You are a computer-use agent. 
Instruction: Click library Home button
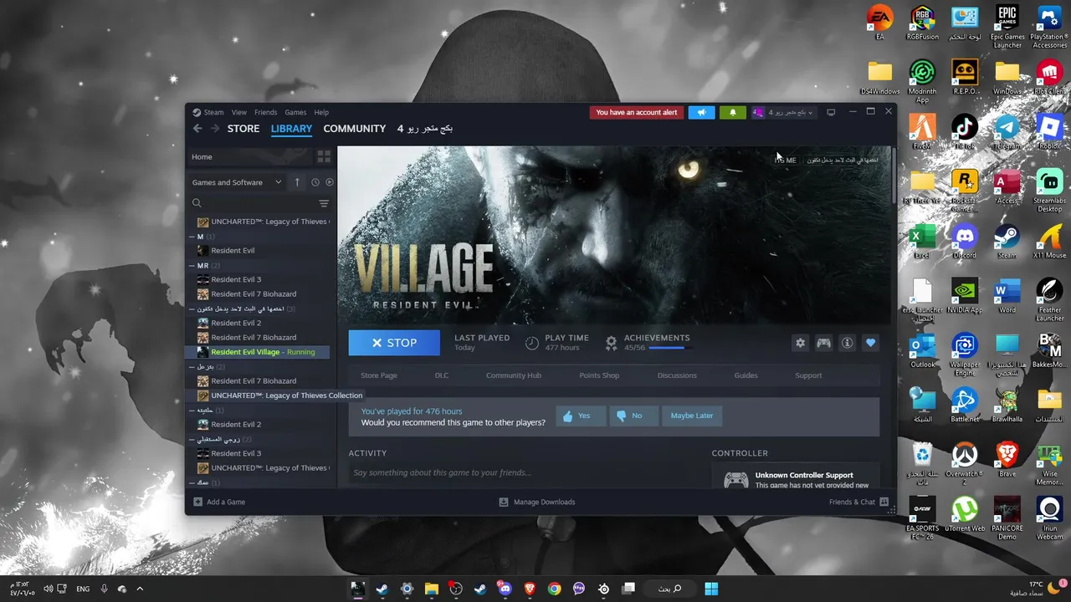pyautogui.click(x=249, y=156)
